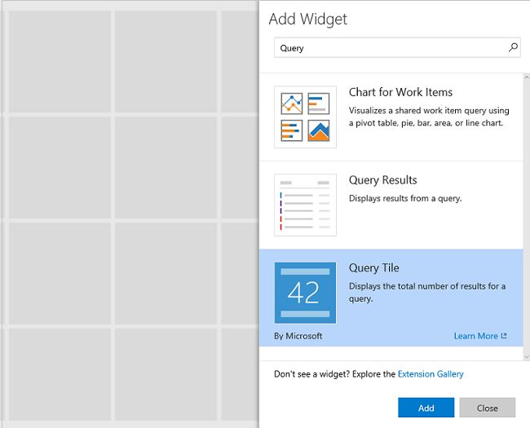Viewport: 530px width, 428px height.
Task: Focus the widget search field containing 'Query'
Action: [391, 48]
